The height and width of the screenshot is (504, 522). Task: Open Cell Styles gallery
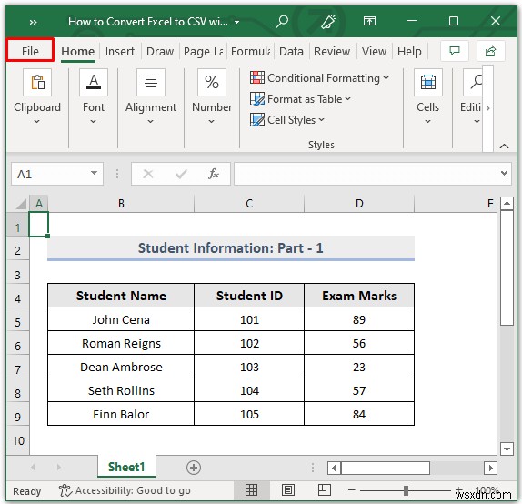tap(287, 119)
